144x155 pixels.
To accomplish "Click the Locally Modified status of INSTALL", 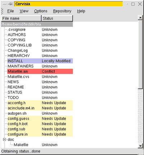I will [x=56, y=61].
